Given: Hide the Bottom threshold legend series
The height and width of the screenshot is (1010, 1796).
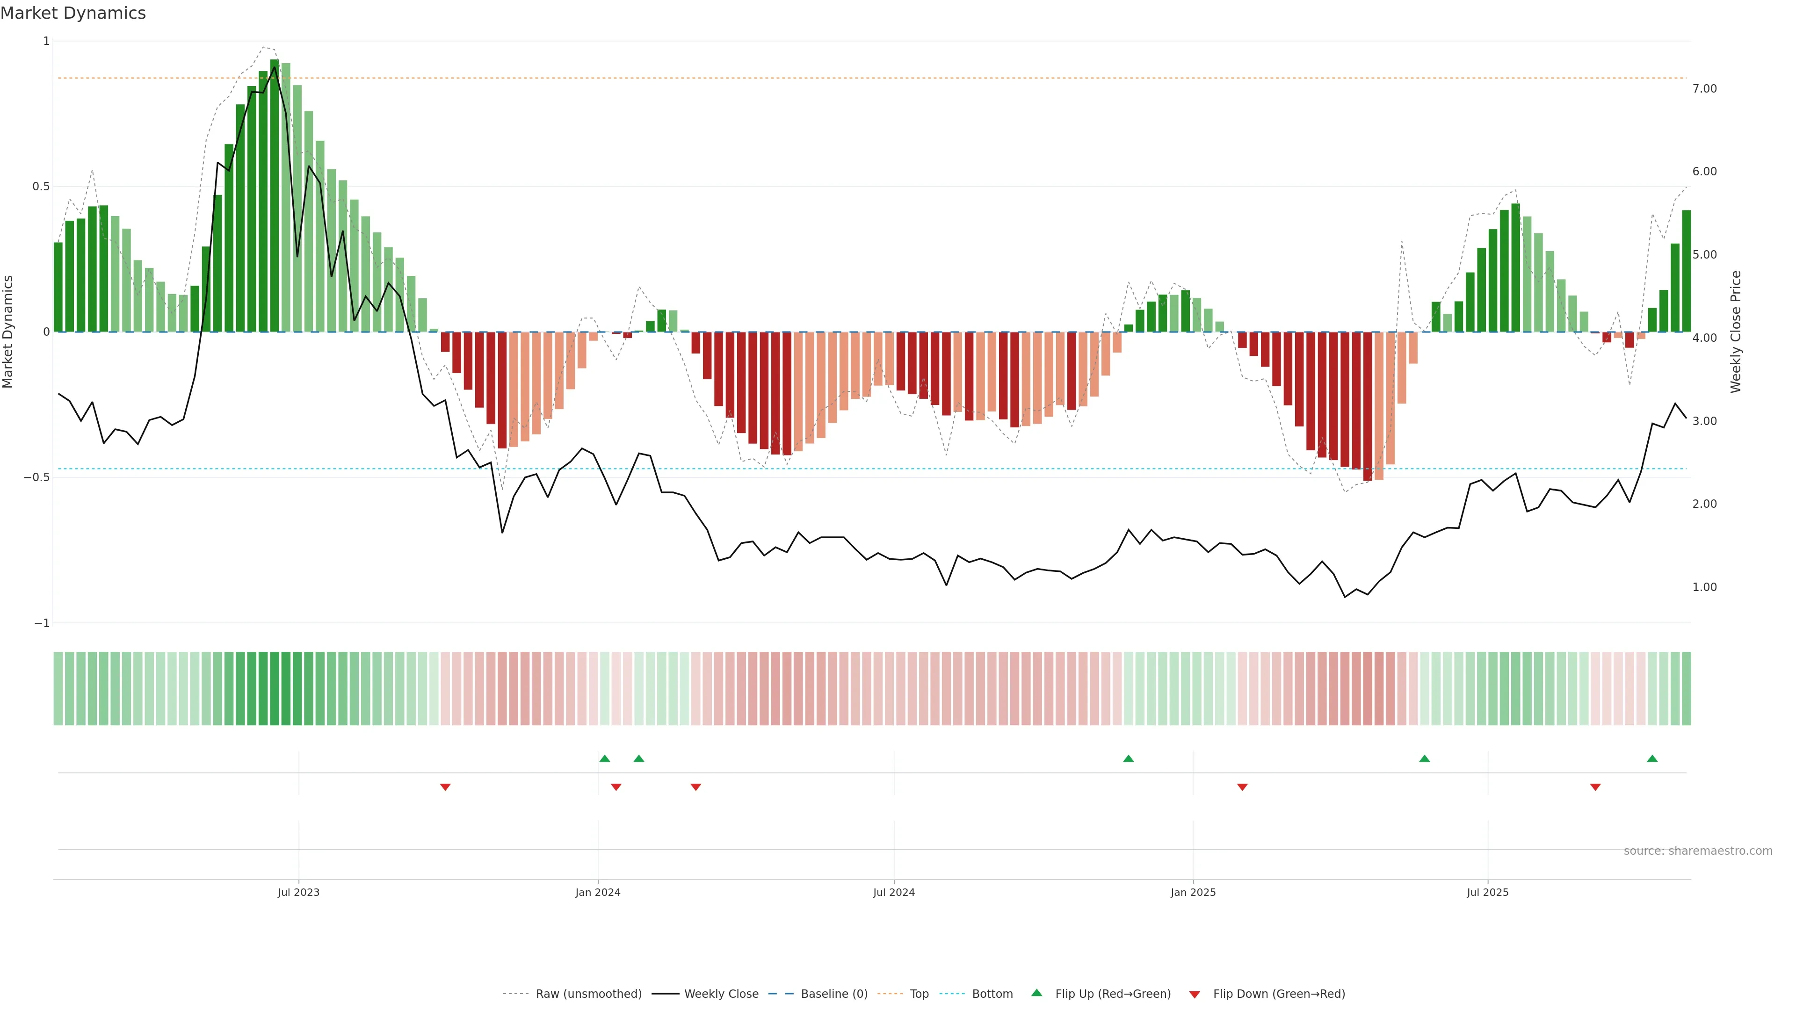Looking at the screenshot, I should pyautogui.click(x=992, y=994).
